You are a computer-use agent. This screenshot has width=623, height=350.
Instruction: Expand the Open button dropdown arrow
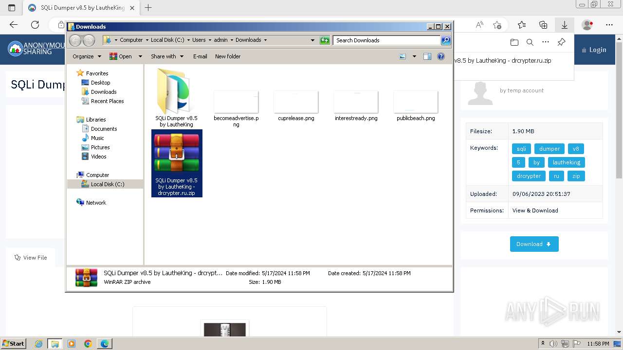pyautogui.click(x=140, y=56)
